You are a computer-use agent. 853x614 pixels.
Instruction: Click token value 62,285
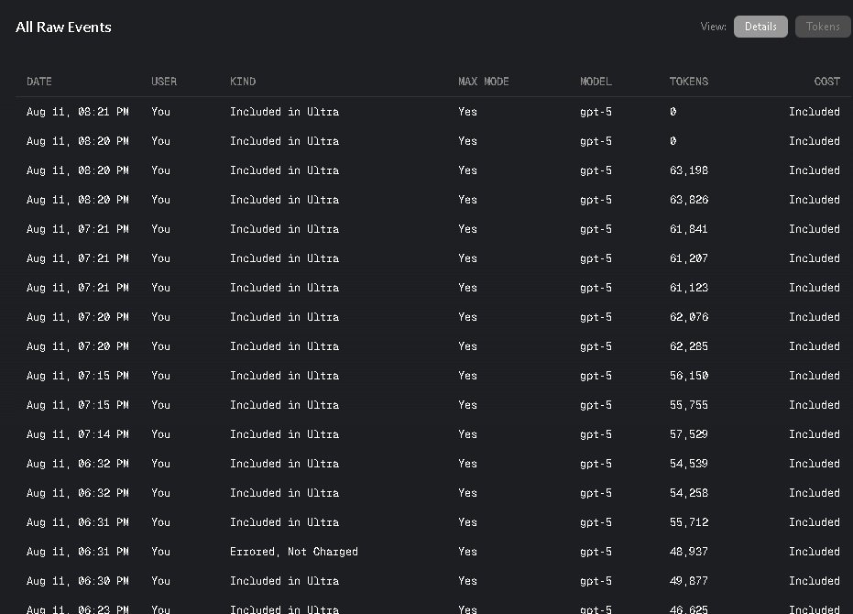(689, 346)
